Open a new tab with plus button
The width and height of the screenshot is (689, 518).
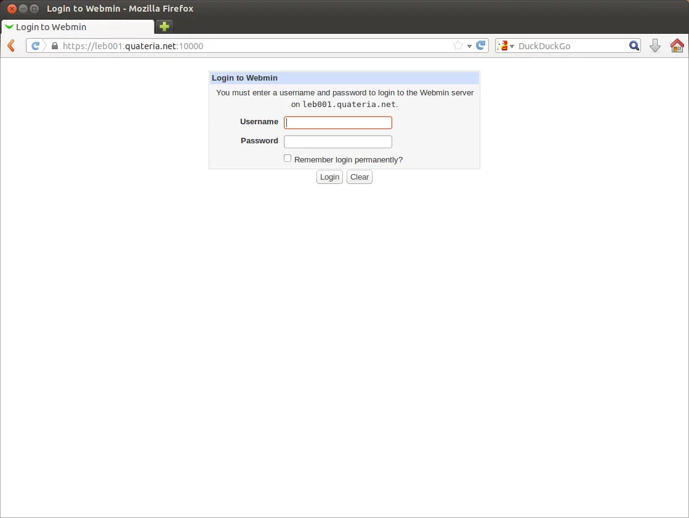[x=164, y=26]
